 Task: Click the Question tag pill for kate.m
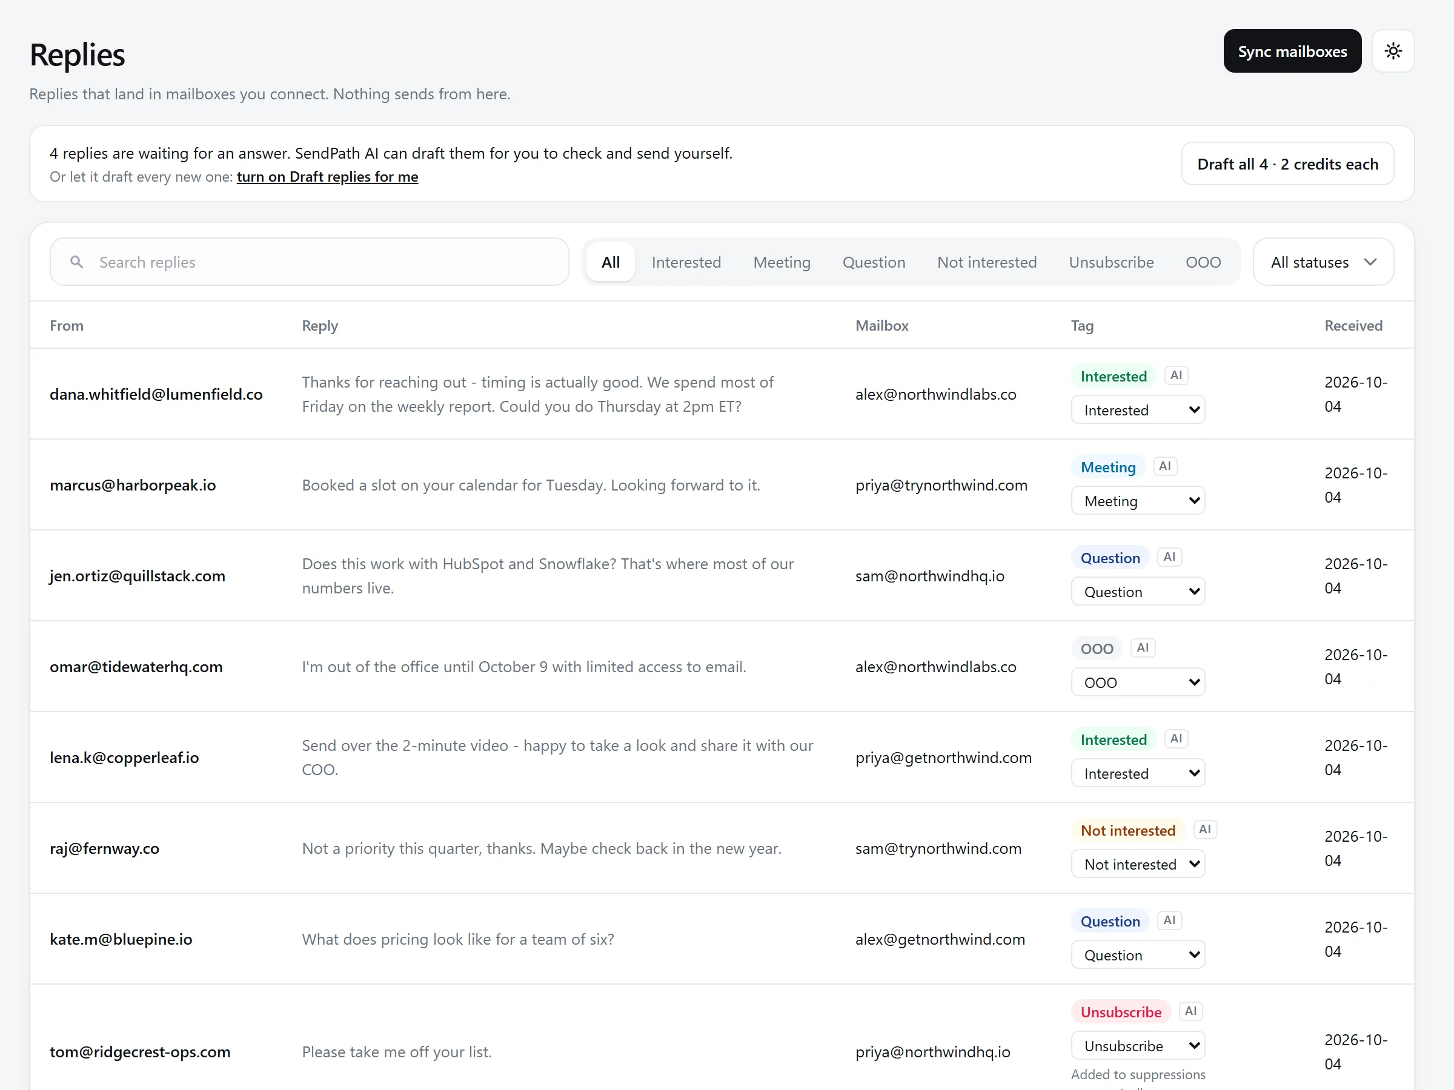[x=1110, y=921]
